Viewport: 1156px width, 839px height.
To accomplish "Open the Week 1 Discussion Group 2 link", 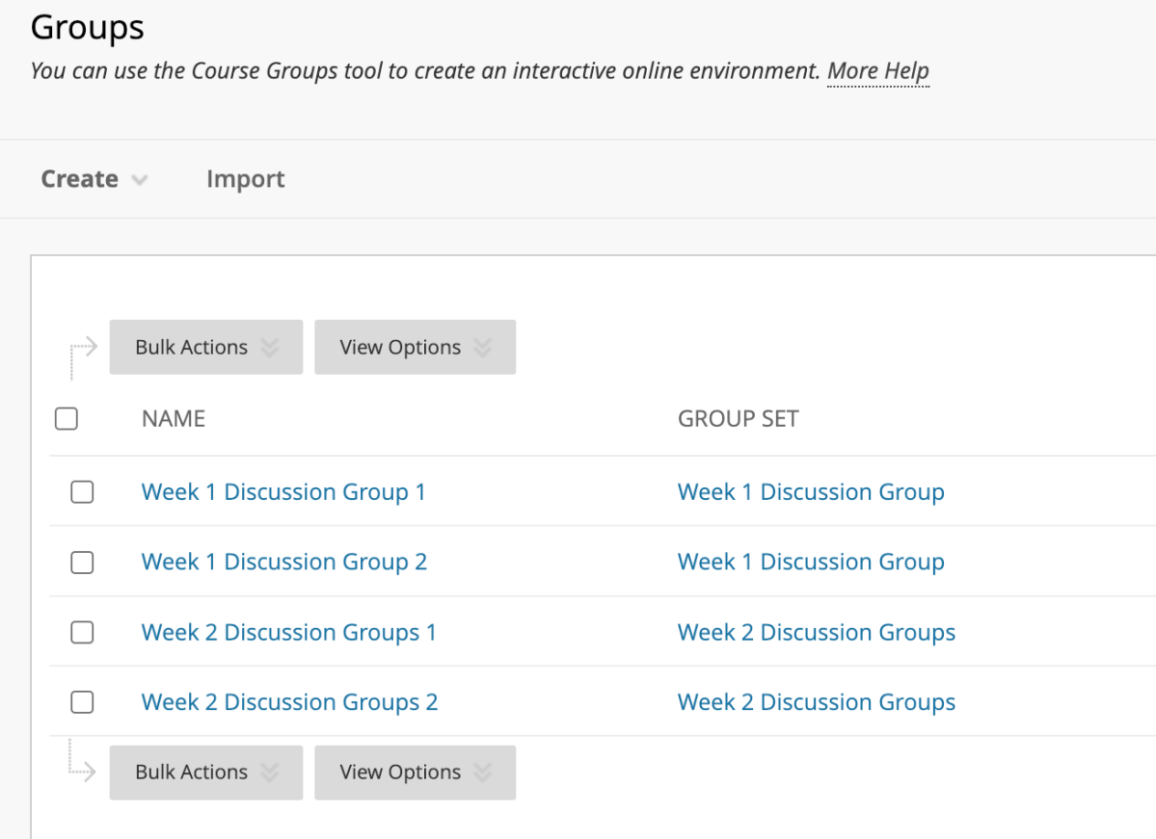I will coord(283,563).
